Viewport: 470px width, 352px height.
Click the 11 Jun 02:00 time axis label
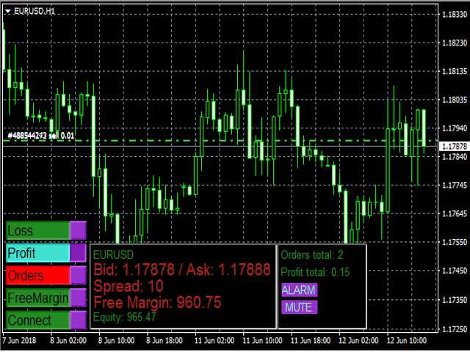pyautogui.click(x=214, y=340)
